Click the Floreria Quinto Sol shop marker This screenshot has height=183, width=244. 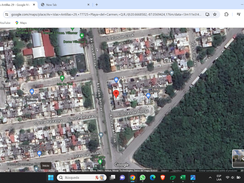32,92
